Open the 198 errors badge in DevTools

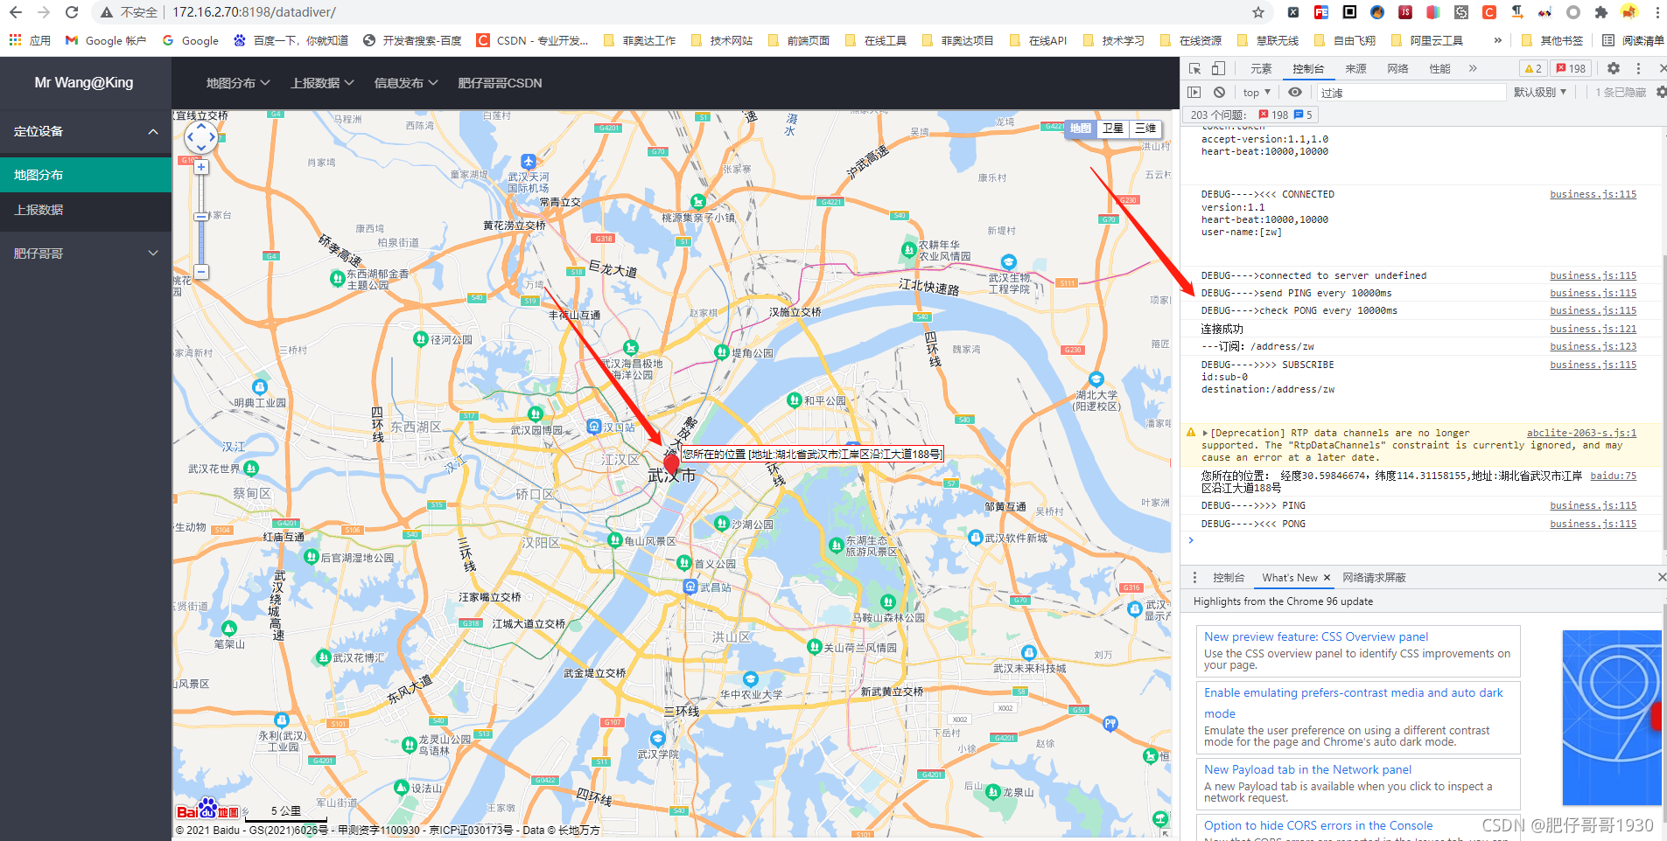[x=1571, y=68]
